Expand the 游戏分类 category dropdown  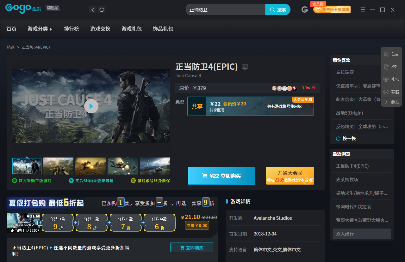[40, 29]
